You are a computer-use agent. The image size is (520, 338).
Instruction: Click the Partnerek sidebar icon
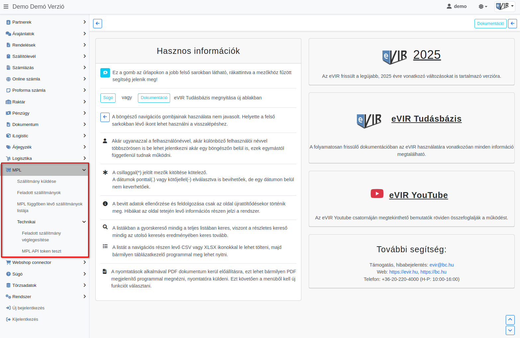[8, 22]
